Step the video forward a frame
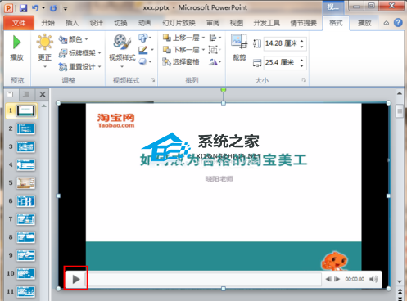 (337, 279)
